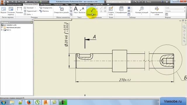Image resolution: width=187 pixels, height=105 pixels.
Task: Open the Autodesk 360 tab
Action: (x=98, y=5)
